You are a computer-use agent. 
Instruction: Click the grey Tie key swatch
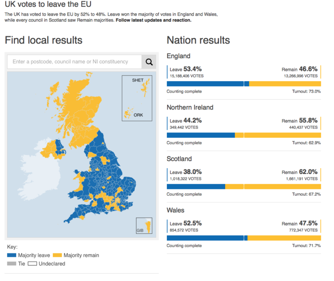[x=12, y=264]
